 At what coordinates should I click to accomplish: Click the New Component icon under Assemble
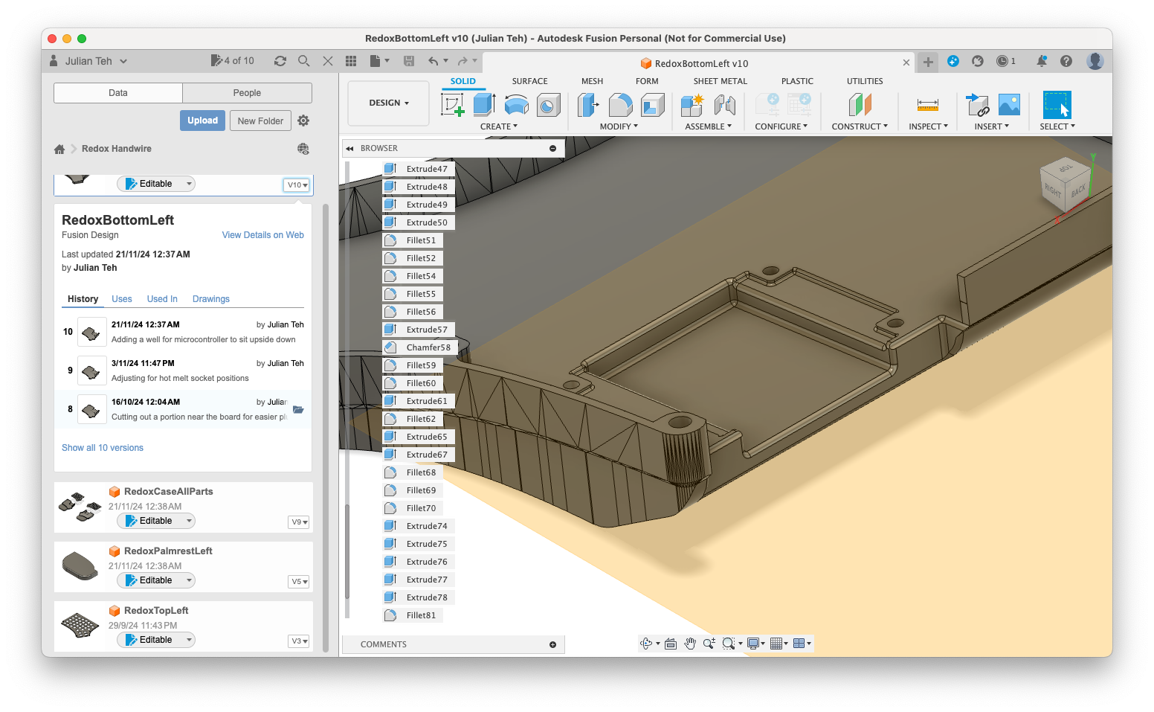coord(692,106)
